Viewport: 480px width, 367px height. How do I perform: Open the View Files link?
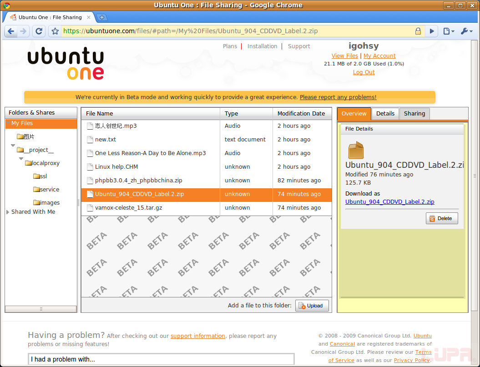coord(345,55)
